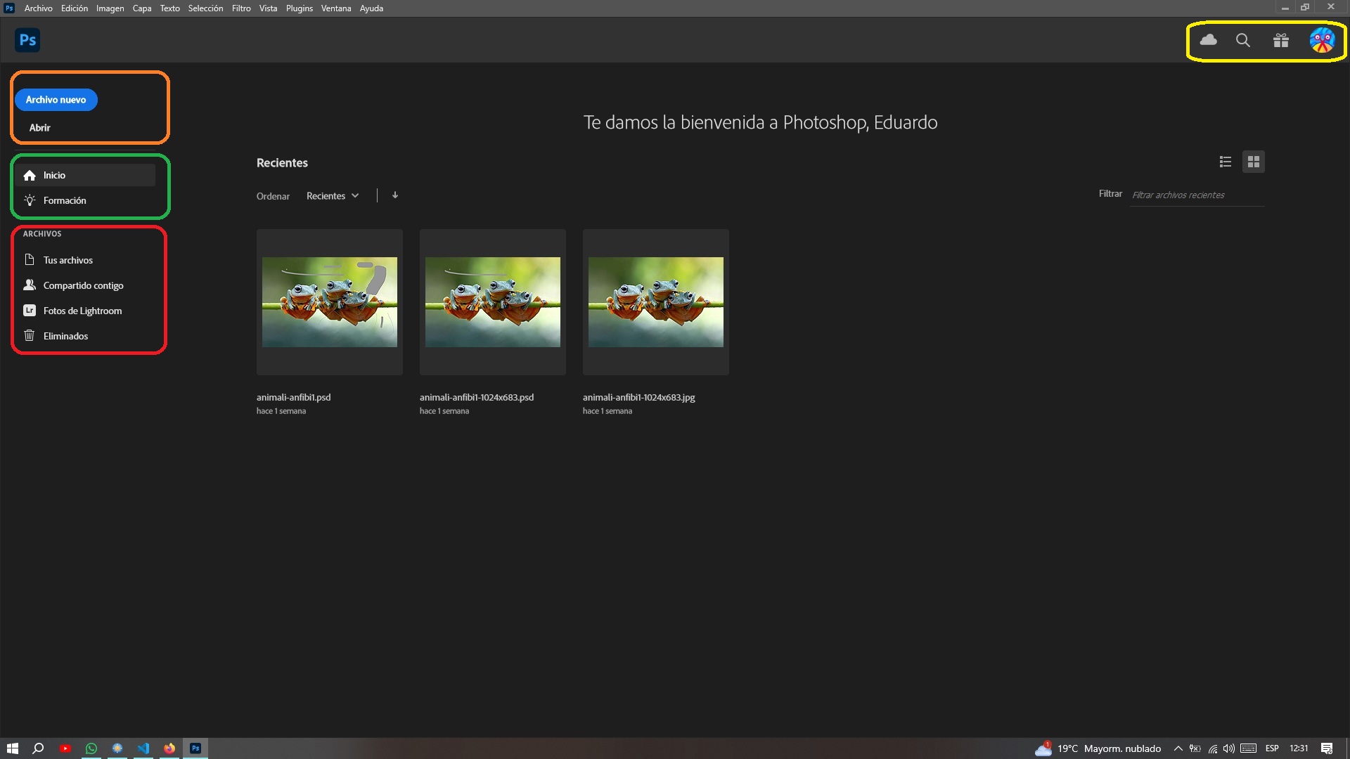Open the search magnifier in header
Image resolution: width=1350 pixels, height=759 pixels.
click(1243, 40)
